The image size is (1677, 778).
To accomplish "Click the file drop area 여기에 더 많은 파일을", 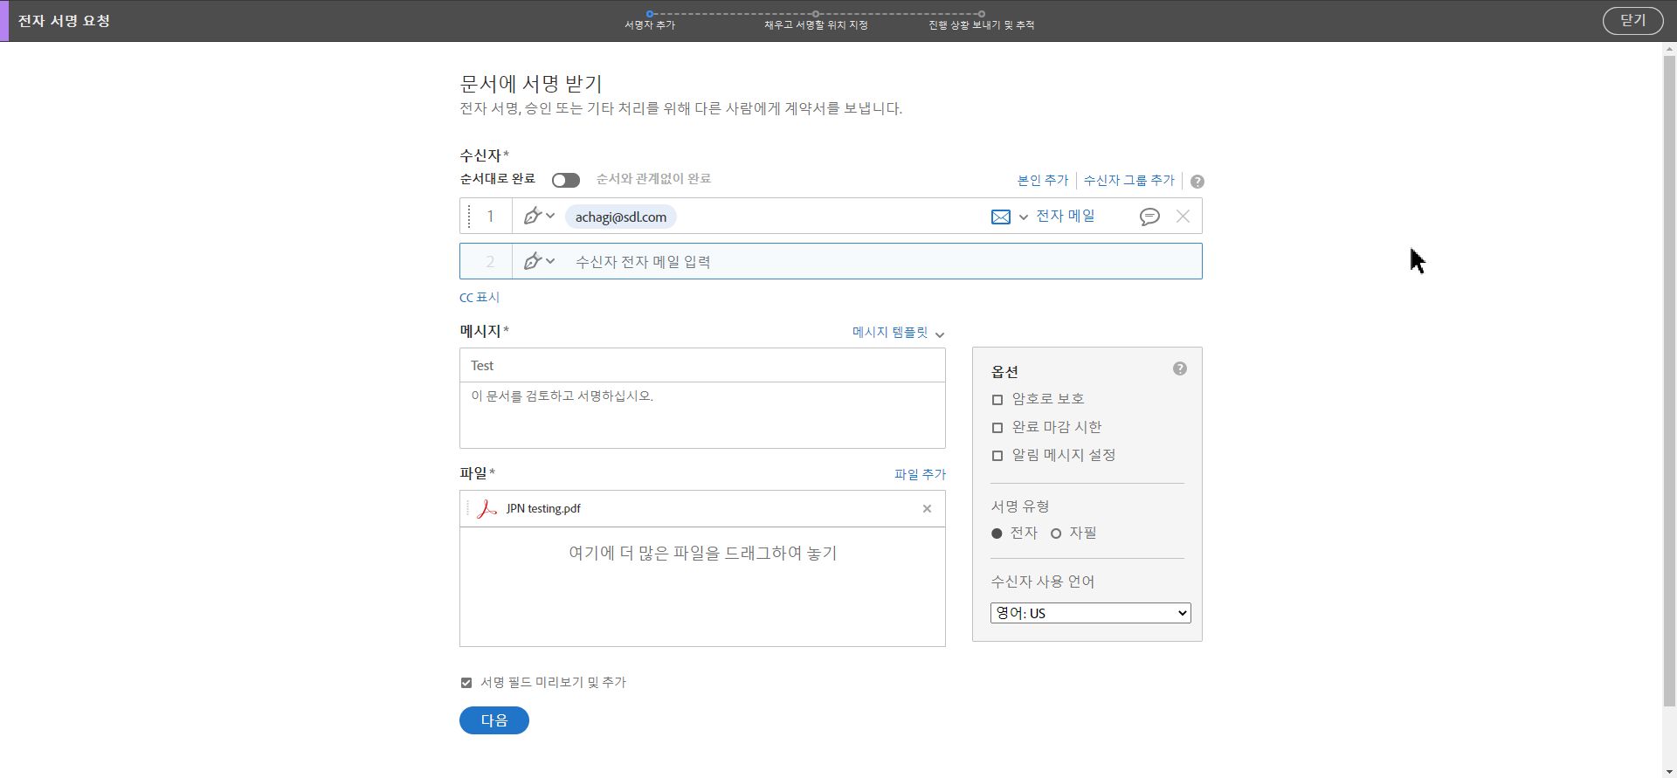I will (702, 587).
